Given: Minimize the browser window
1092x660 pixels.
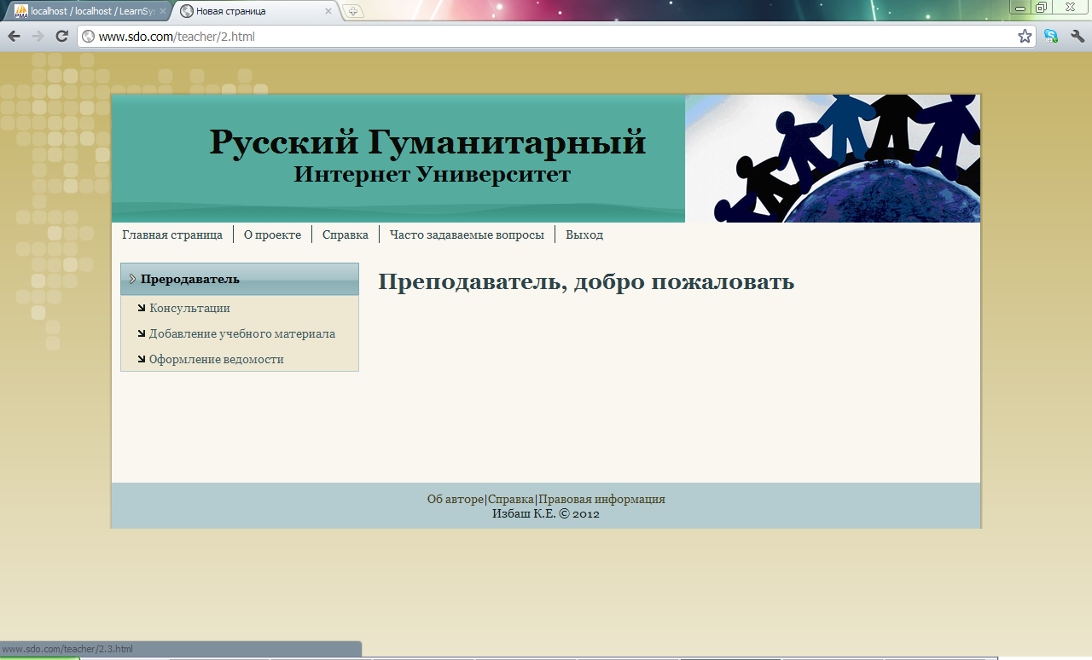Looking at the screenshot, I should (x=1019, y=6).
